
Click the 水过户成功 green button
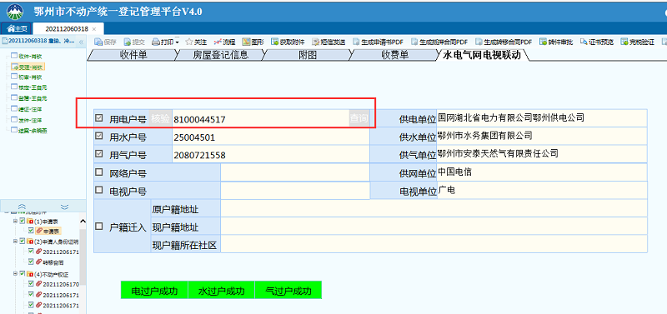pos(221,291)
